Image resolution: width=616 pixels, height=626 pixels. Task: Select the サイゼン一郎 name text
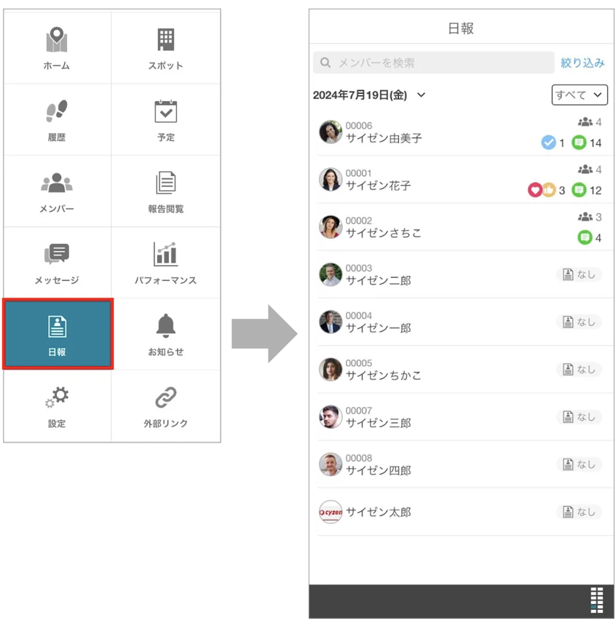click(x=379, y=328)
